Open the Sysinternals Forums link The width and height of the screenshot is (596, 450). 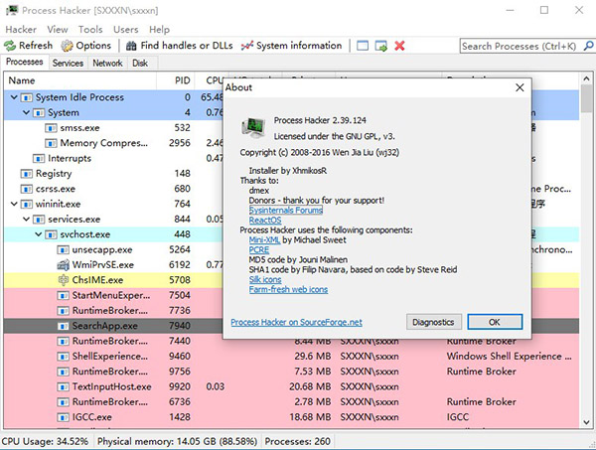point(286,210)
